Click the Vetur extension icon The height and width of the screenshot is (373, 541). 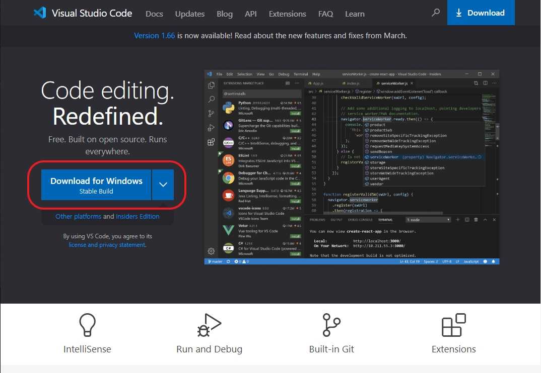(x=228, y=230)
